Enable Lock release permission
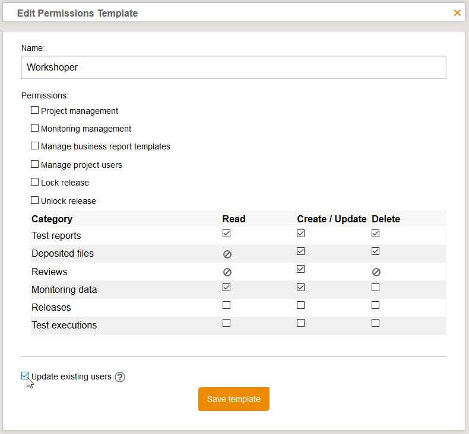Viewport: 469px width, 434px height. (34, 182)
